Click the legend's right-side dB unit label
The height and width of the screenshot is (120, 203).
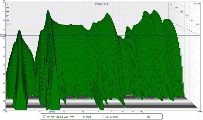tap(148, 117)
